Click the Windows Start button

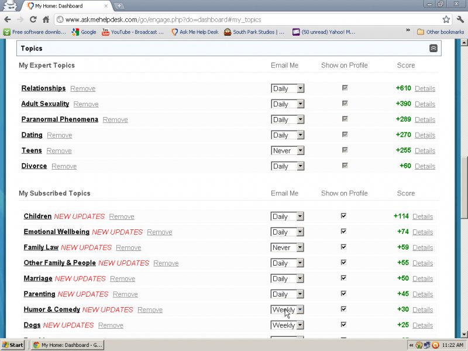13,345
